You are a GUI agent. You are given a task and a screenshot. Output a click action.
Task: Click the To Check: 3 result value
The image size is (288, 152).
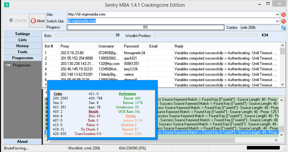pyautogui.click(x=90, y=129)
